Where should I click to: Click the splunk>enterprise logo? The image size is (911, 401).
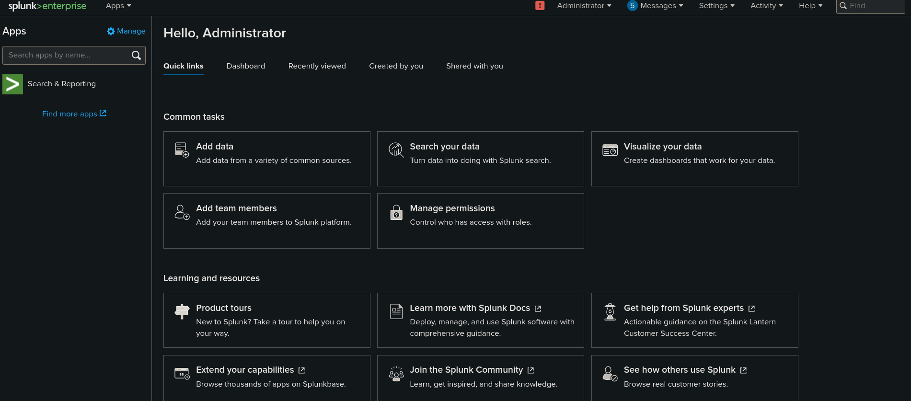(47, 6)
